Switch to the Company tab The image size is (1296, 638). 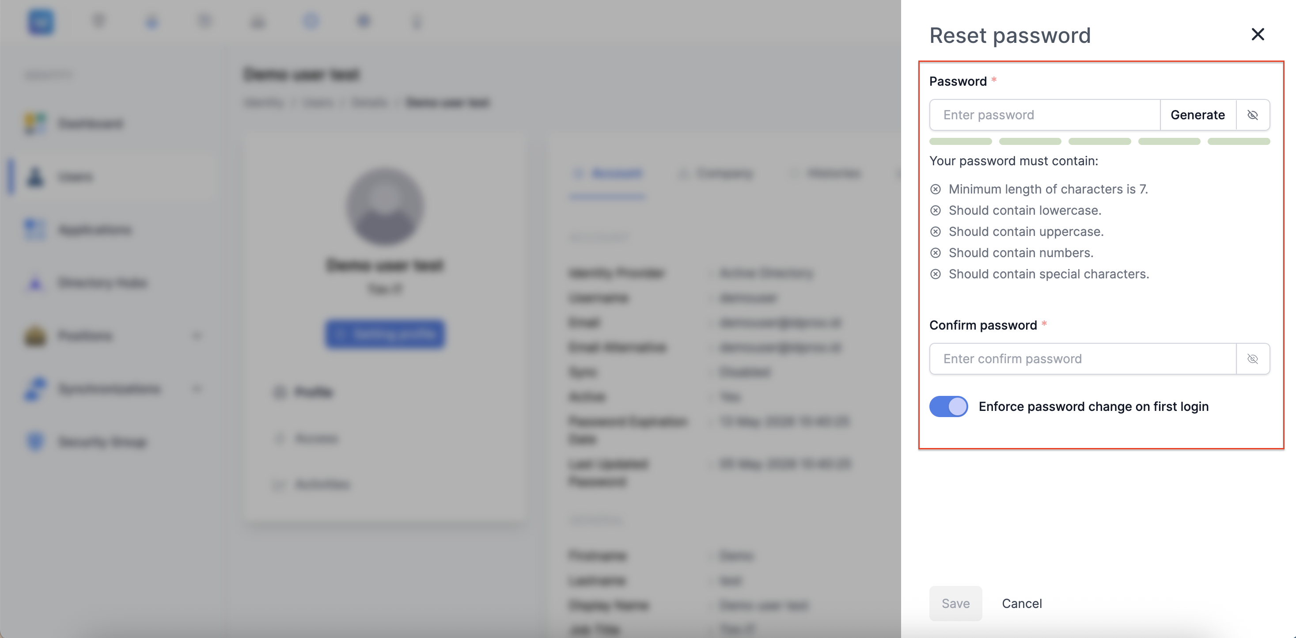tap(715, 174)
